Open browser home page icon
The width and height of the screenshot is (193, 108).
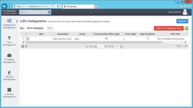pos(181,6)
